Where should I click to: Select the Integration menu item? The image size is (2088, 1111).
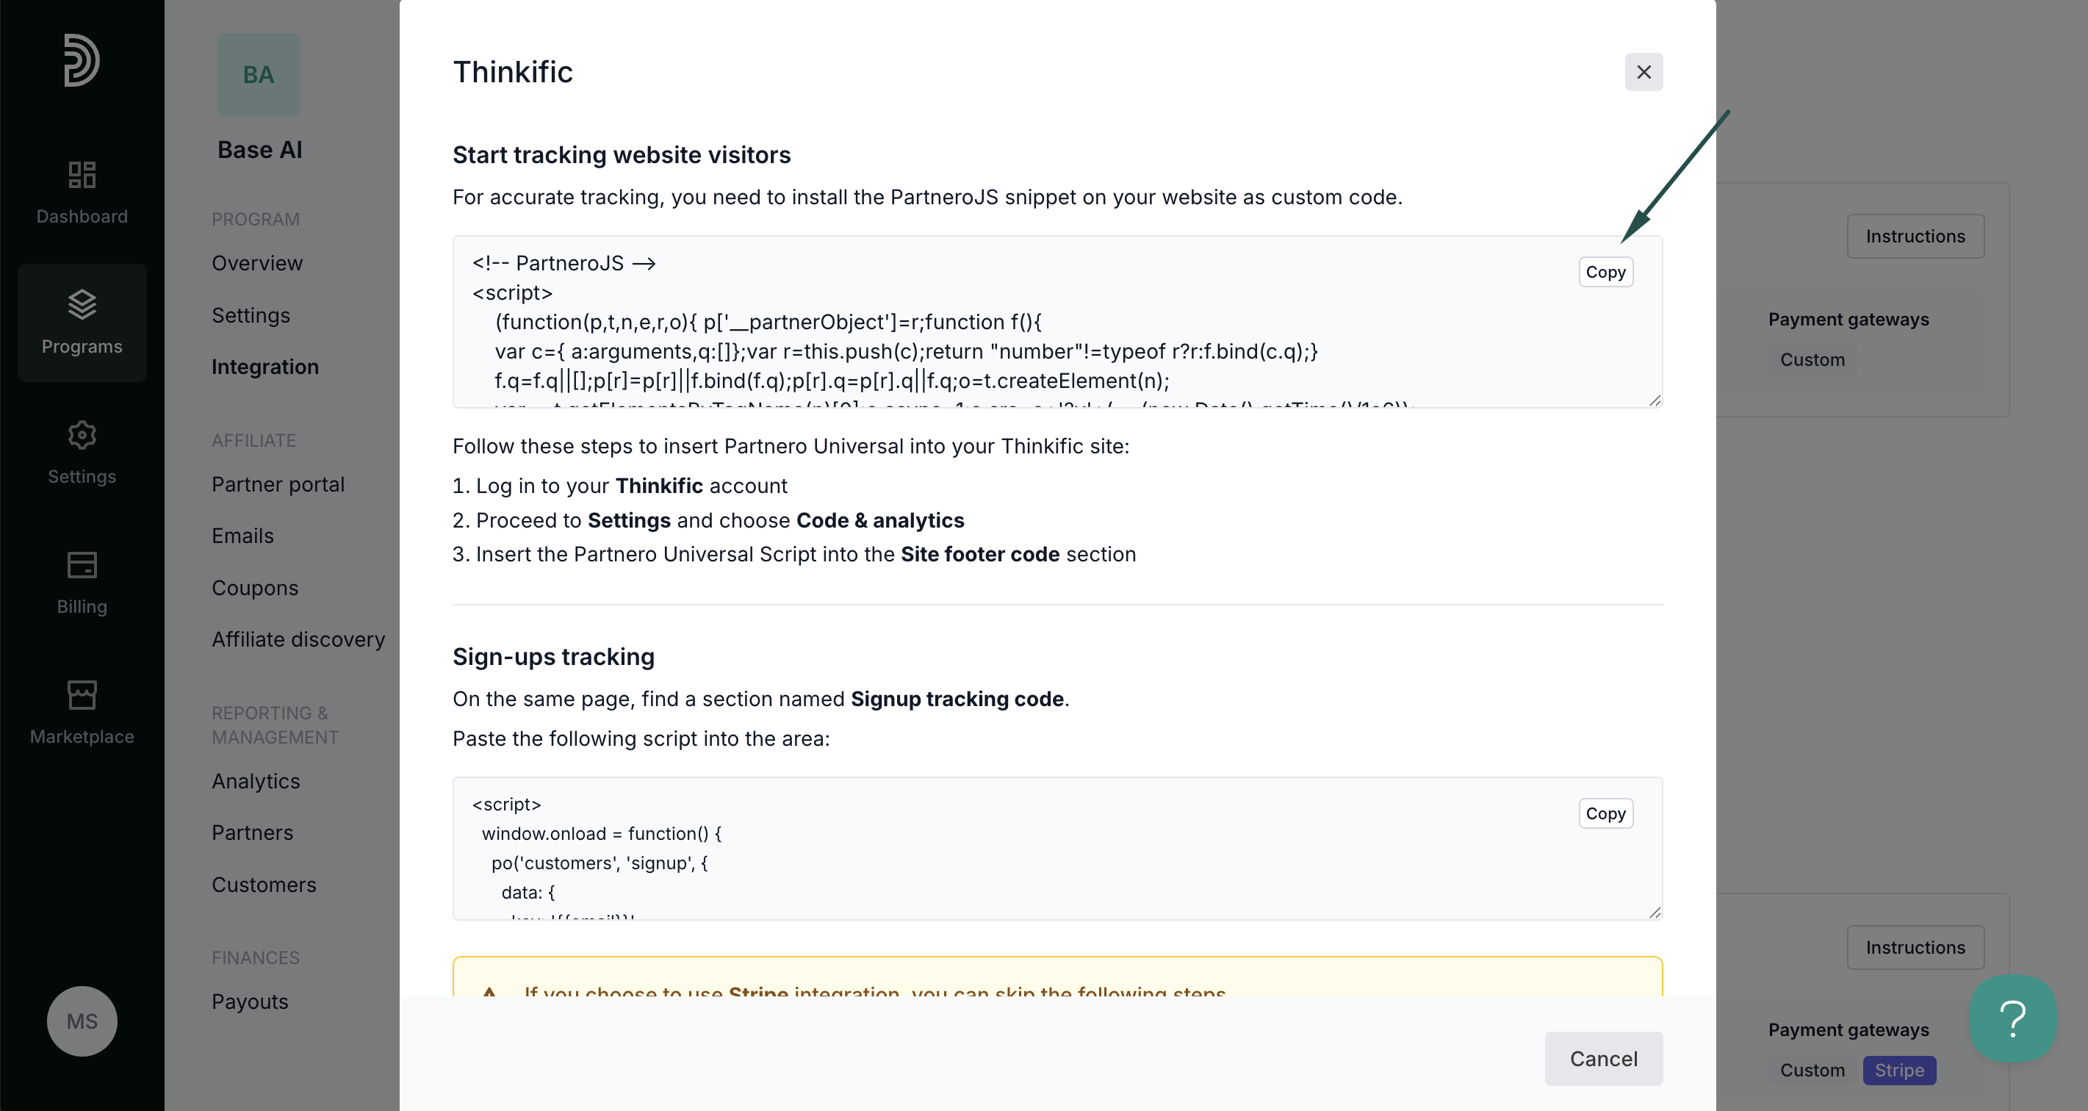265,367
